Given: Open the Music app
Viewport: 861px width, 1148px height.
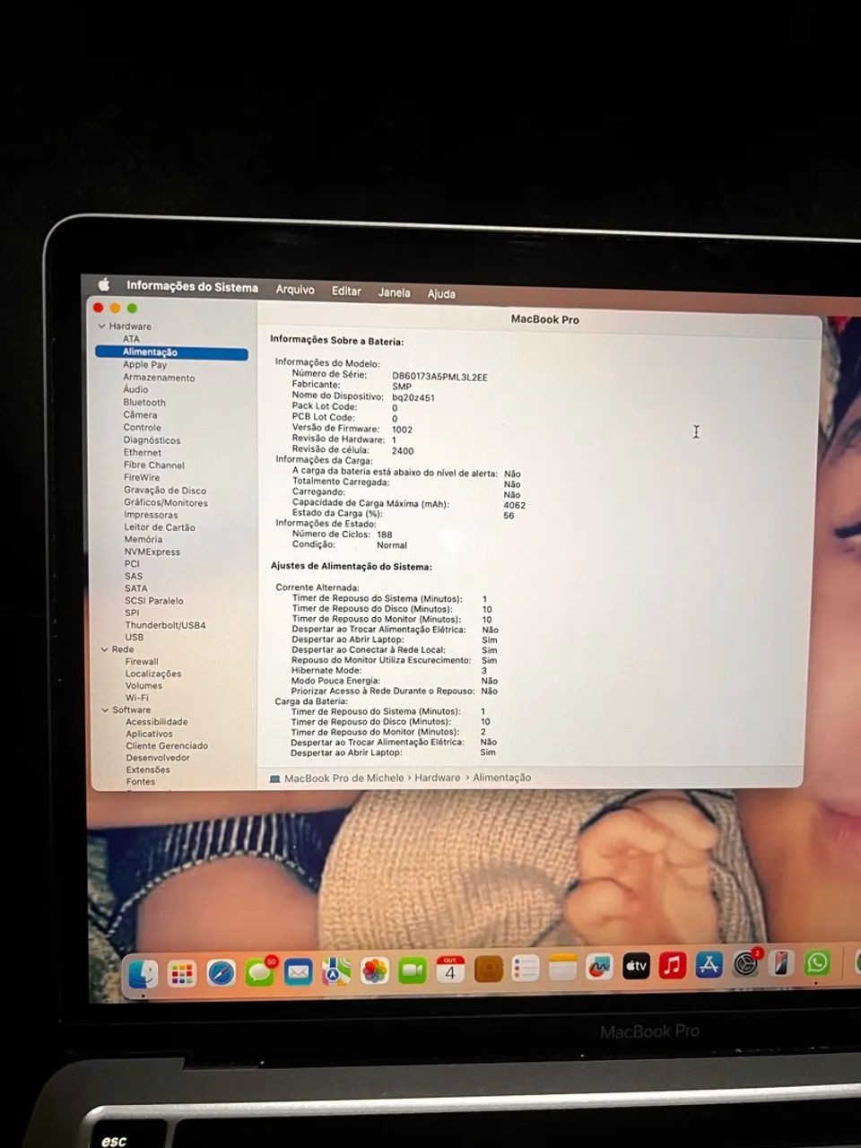Looking at the screenshot, I should click(x=673, y=965).
